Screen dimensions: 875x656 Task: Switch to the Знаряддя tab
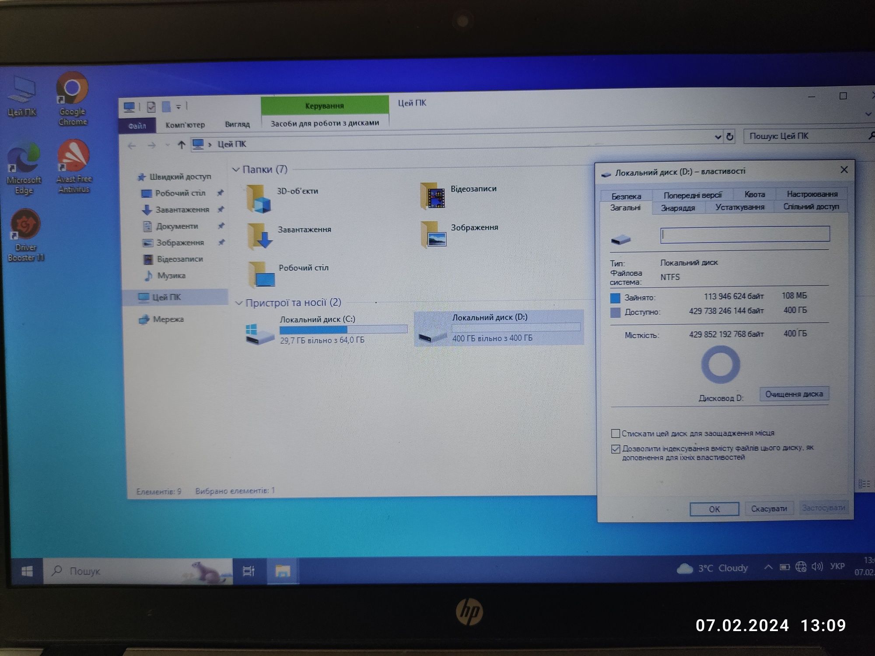click(x=678, y=208)
